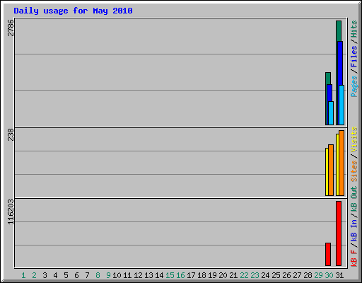Click day 8 on the x-axis
The height and width of the screenshot is (283, 362).
(98, 275)
